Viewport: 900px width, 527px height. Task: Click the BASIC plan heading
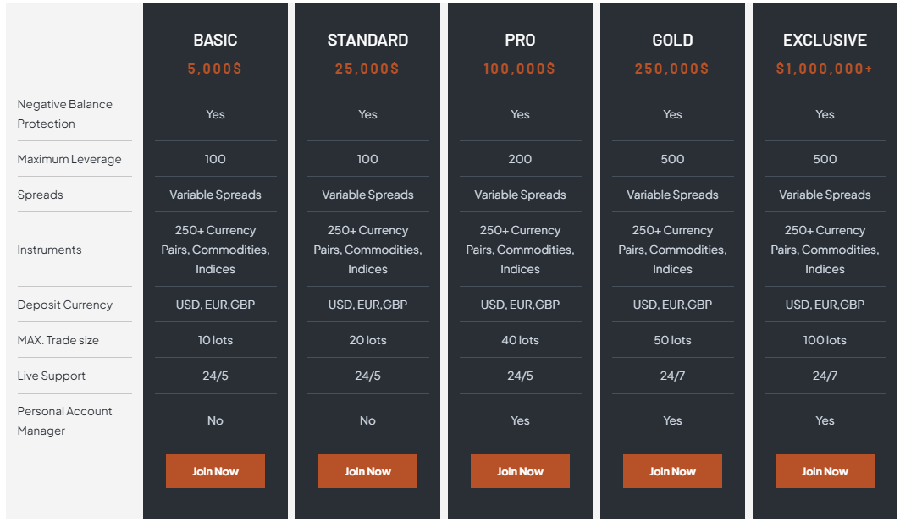(x=215, y=40)
